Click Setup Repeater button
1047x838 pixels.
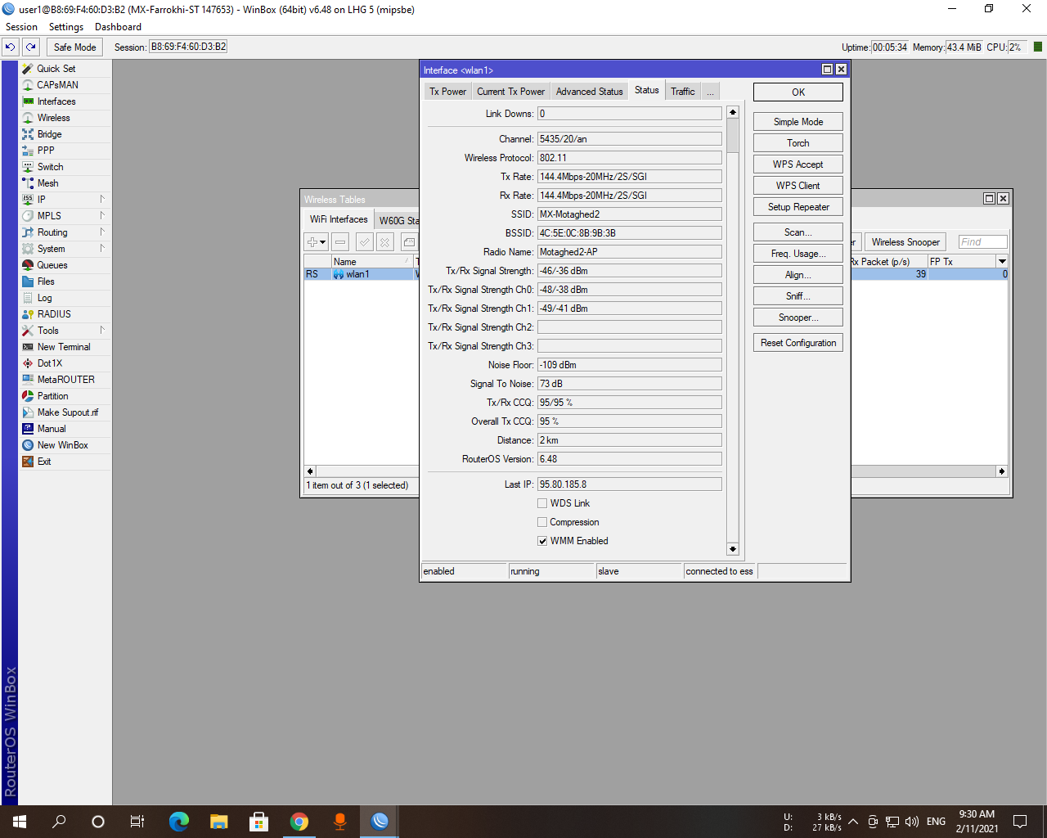[798, 207]
